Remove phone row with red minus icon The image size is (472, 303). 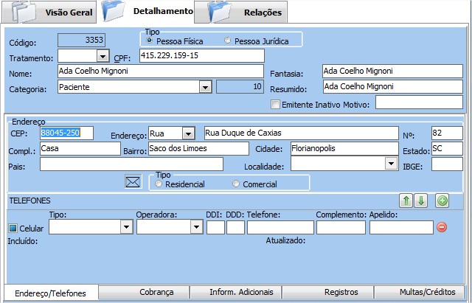[x=442, y=227]
